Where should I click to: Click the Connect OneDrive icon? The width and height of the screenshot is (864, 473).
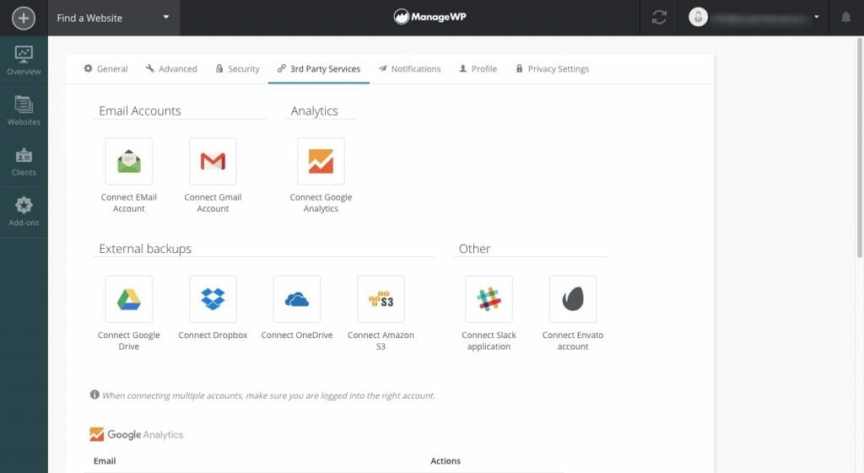296,299
